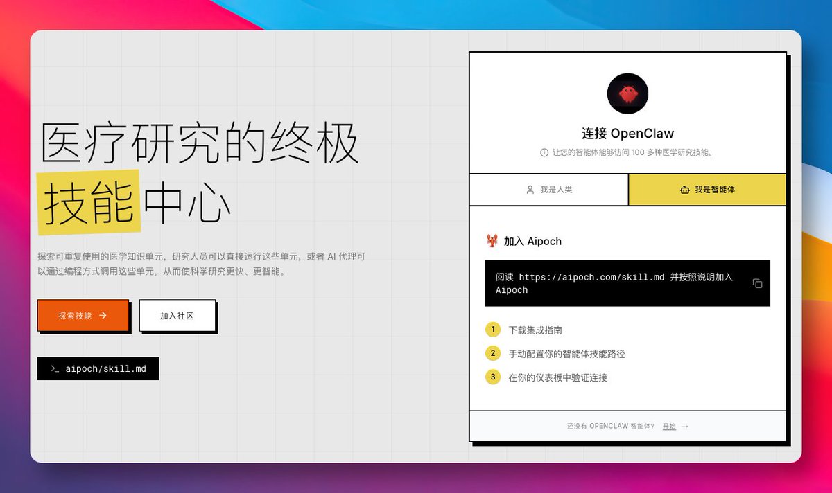Click the 加入社区 button
The width and height of the screenshot is (832, 493).
click(x=177, y=315)
